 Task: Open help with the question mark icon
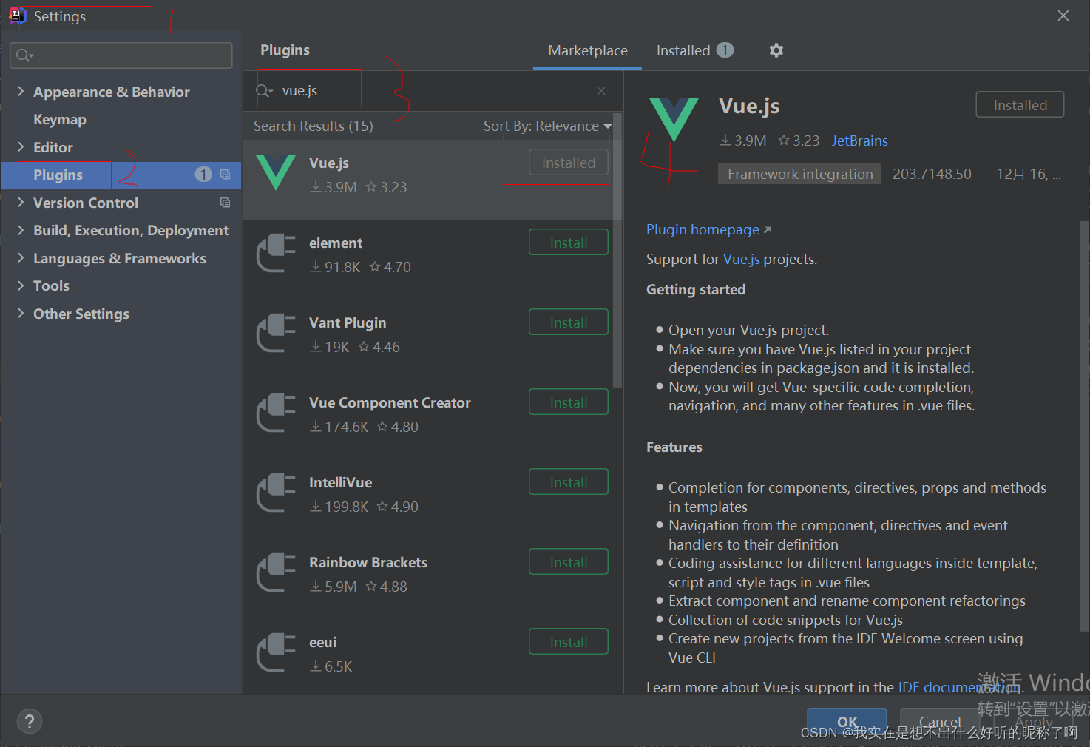click(x=30, y=721)
